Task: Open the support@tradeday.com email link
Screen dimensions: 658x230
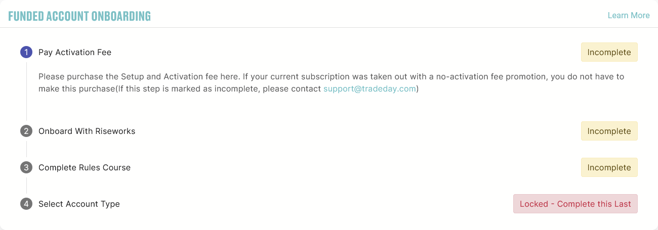Action: (x=369, y=88)
